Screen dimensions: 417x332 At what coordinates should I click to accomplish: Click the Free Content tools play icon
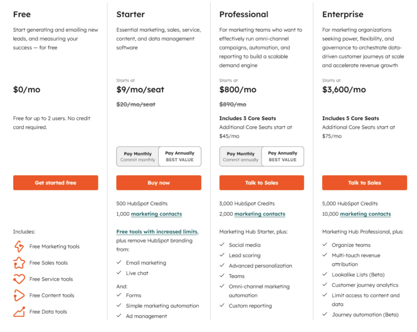[19, 295]
